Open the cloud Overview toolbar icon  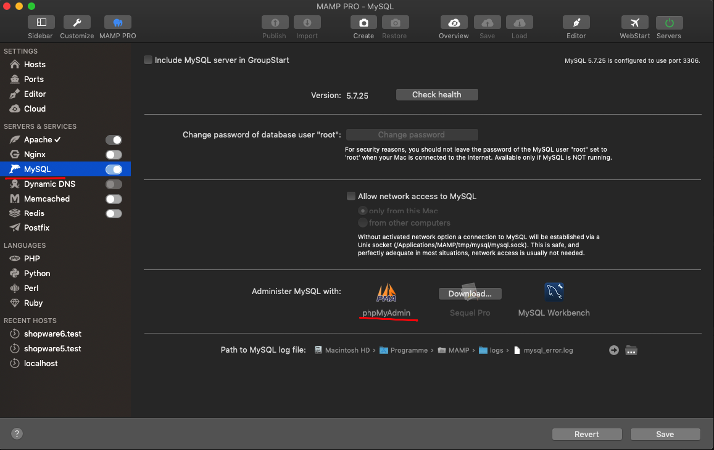click(x=454, y=23)
